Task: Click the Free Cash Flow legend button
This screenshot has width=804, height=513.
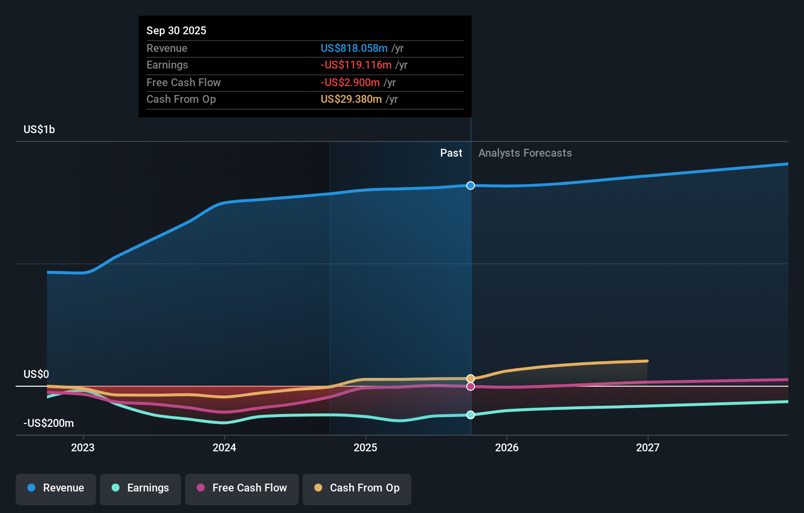Action: 242,488
